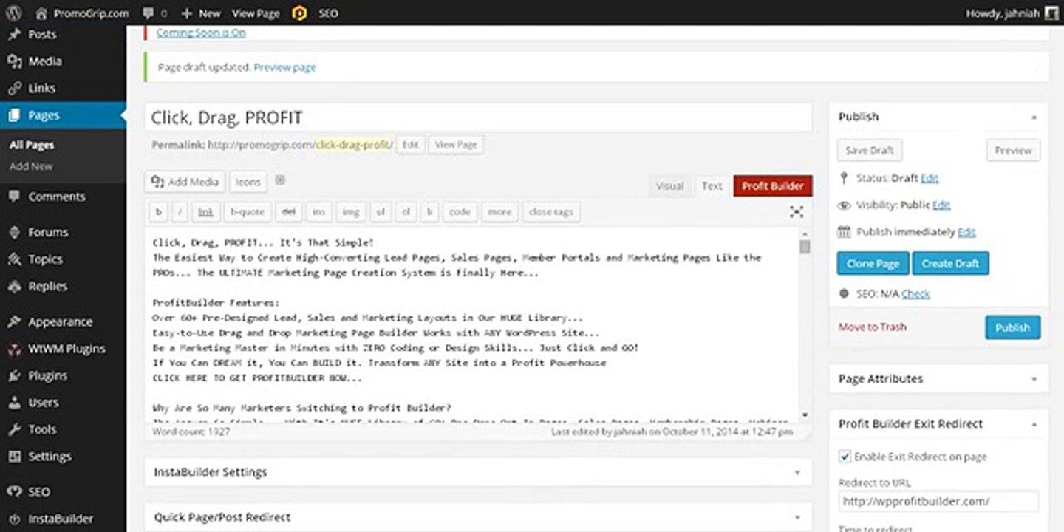Click the Users person icon
The height and width of the screenshot is (532, 1064).
[14, 403]
